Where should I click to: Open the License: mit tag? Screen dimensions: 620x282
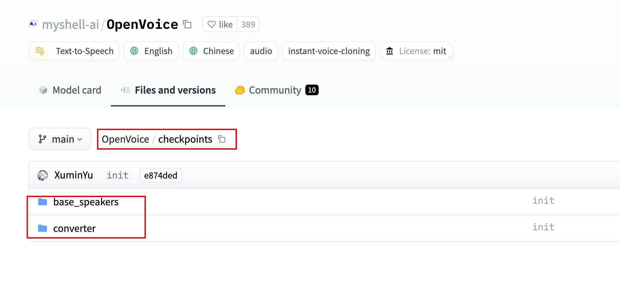point(416,51)
